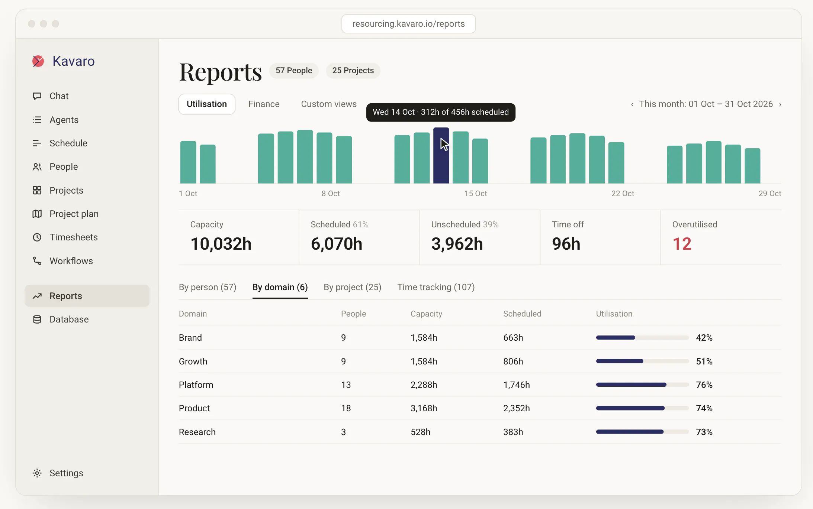
Task: Click the 25 Projects badge
Action: (x=353, y=71)
